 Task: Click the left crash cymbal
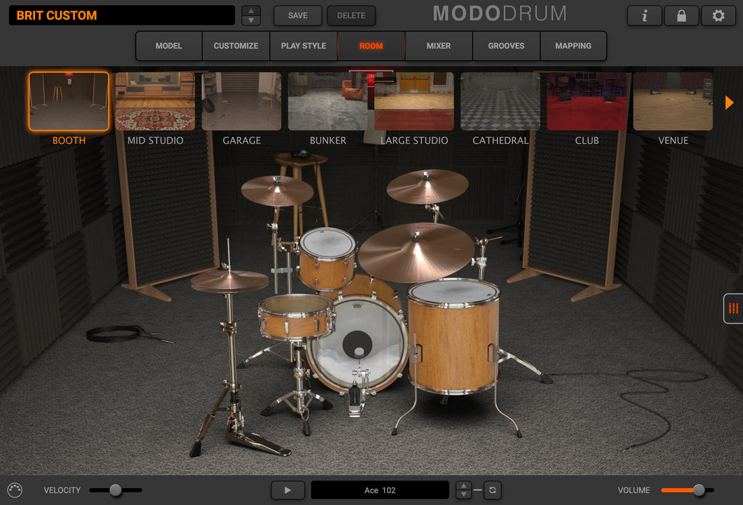[277, 191]
